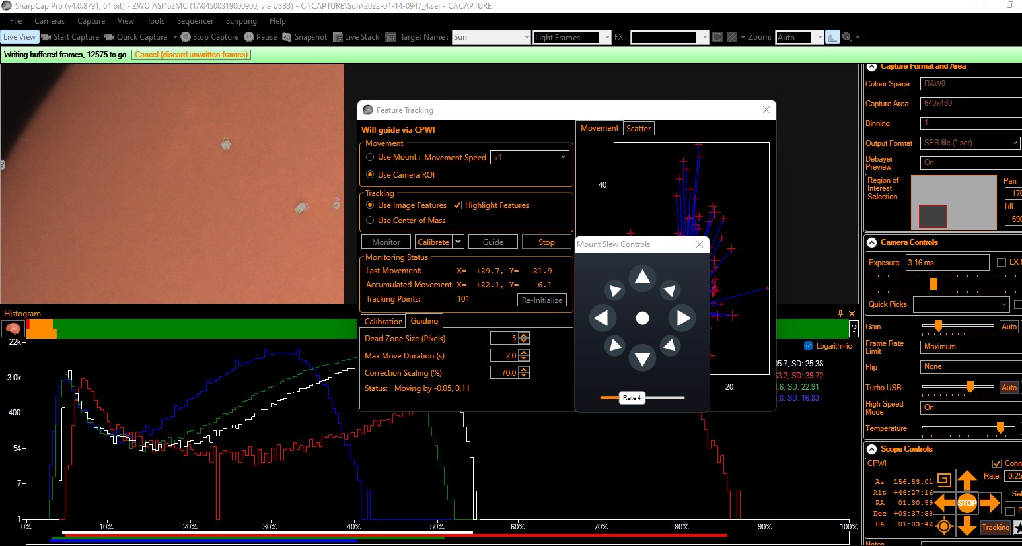Toggle the Highlight Features checkbox

[x=456, y=205]
